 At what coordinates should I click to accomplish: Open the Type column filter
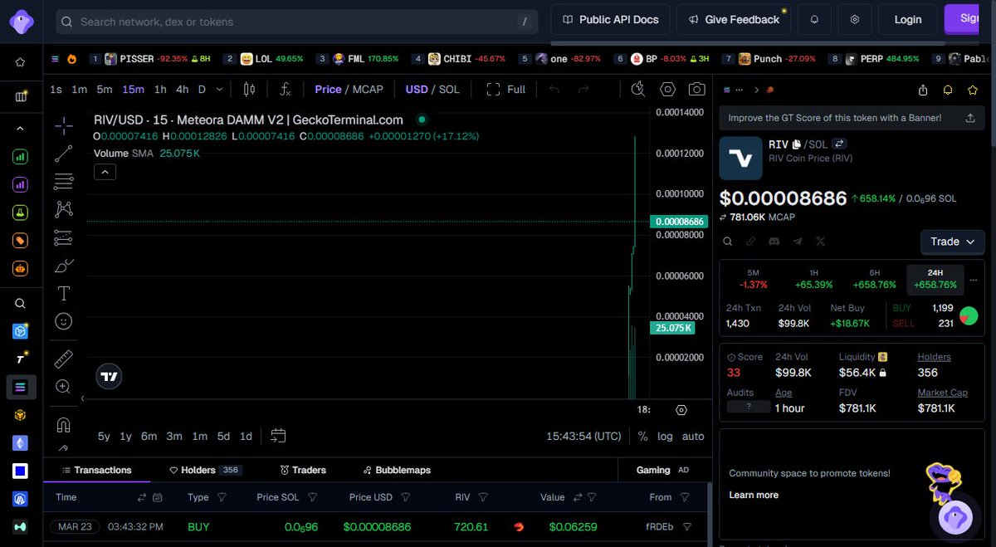pyautogui.click(x=222, y=497)
